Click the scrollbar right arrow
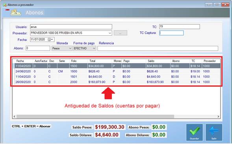Image resolution: width=232 pixels, height=144 pixels. point(218,117)
